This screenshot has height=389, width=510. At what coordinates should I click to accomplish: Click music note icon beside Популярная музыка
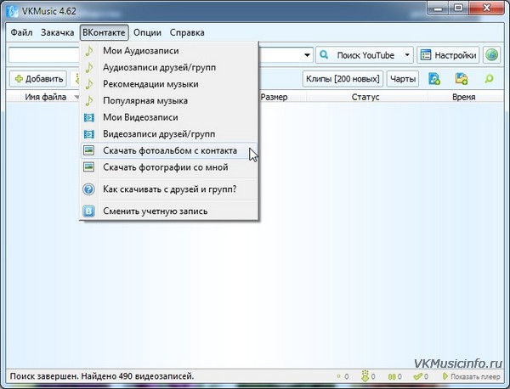(88, 101)
